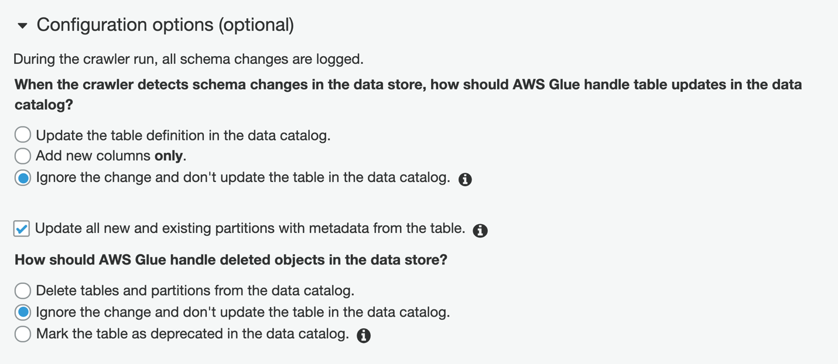Click 'Delete tables and partitions from the data catalog' text
Viewport: 838px width, 364px height.
tap(195, 290)
